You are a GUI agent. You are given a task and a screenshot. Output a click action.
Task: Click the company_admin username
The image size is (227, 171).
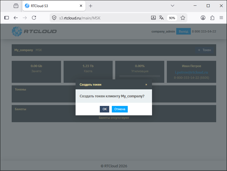163,31
